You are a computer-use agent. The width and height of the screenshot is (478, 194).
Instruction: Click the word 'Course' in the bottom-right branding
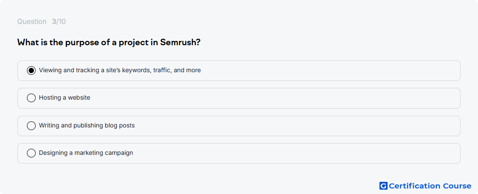click(x=457, y=186)
